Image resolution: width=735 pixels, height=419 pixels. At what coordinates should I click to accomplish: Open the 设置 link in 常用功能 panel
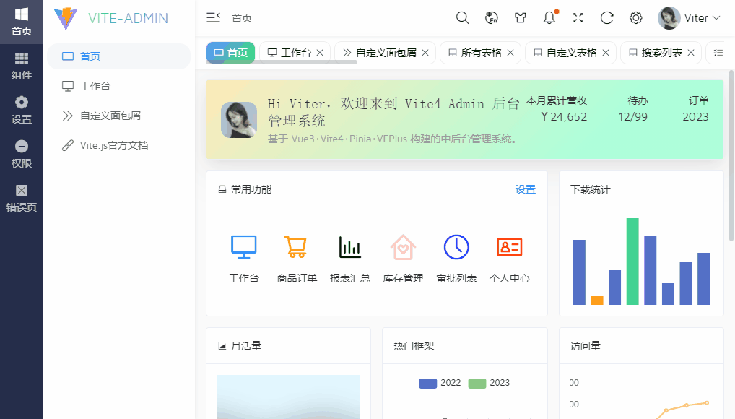click(x=526, y=189)
